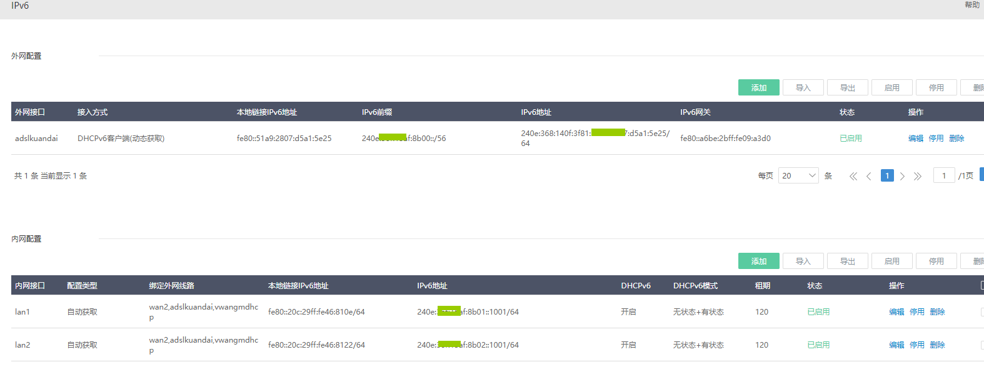The width and height of the screenshot is (984, 367).
Task: Go to the first page using double-left arrow
Action: (x=853, y=176)
